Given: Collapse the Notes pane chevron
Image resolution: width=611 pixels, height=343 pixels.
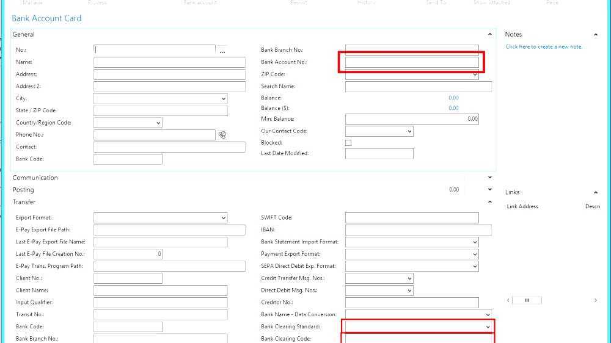Looking at the screenshot, I should point(595,35).
